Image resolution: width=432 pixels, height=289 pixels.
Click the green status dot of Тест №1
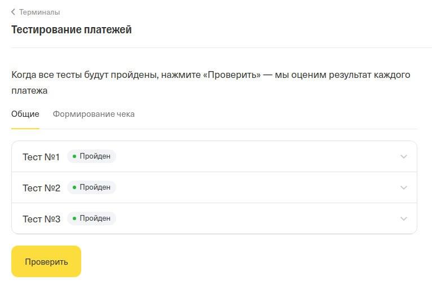point(74,156)
